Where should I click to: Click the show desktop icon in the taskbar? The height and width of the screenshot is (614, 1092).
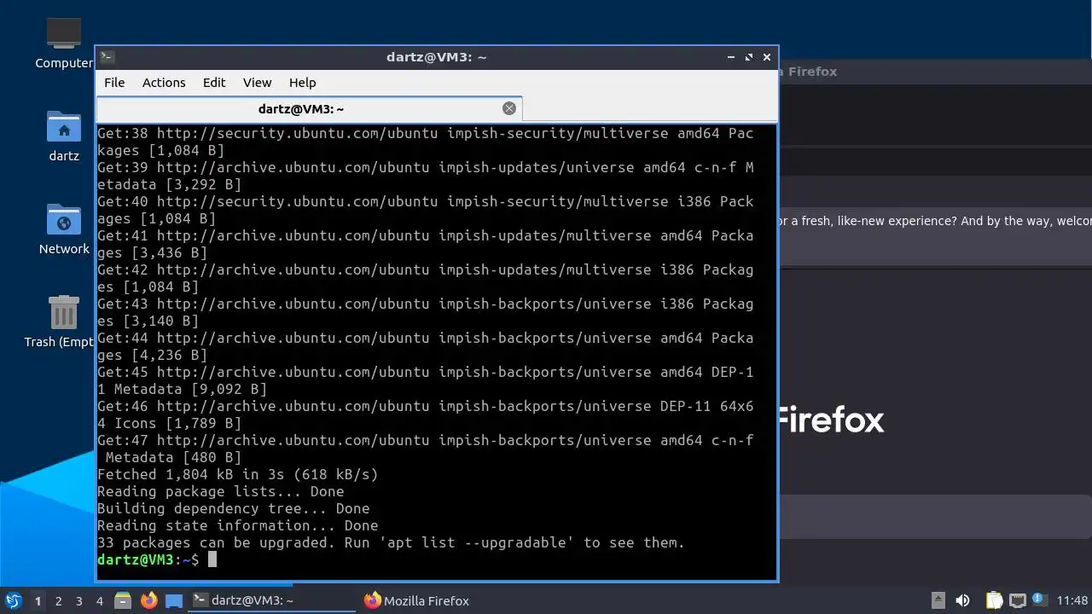click(x=174, y=601)
